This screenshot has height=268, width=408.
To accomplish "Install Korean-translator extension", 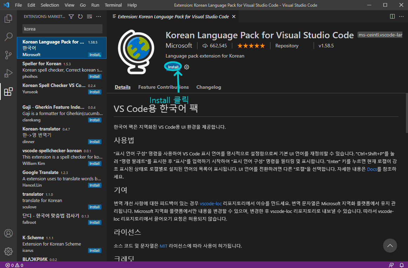I will tap(94, 142).
